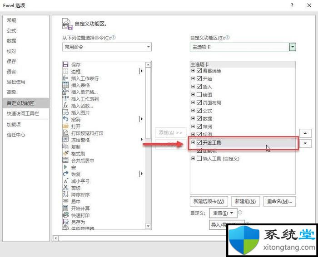Select the 保存 save command icon
This screenshot has width=318, height=257.
[65, 64]
